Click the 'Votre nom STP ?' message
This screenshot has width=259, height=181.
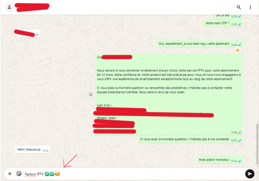(223, 23)
